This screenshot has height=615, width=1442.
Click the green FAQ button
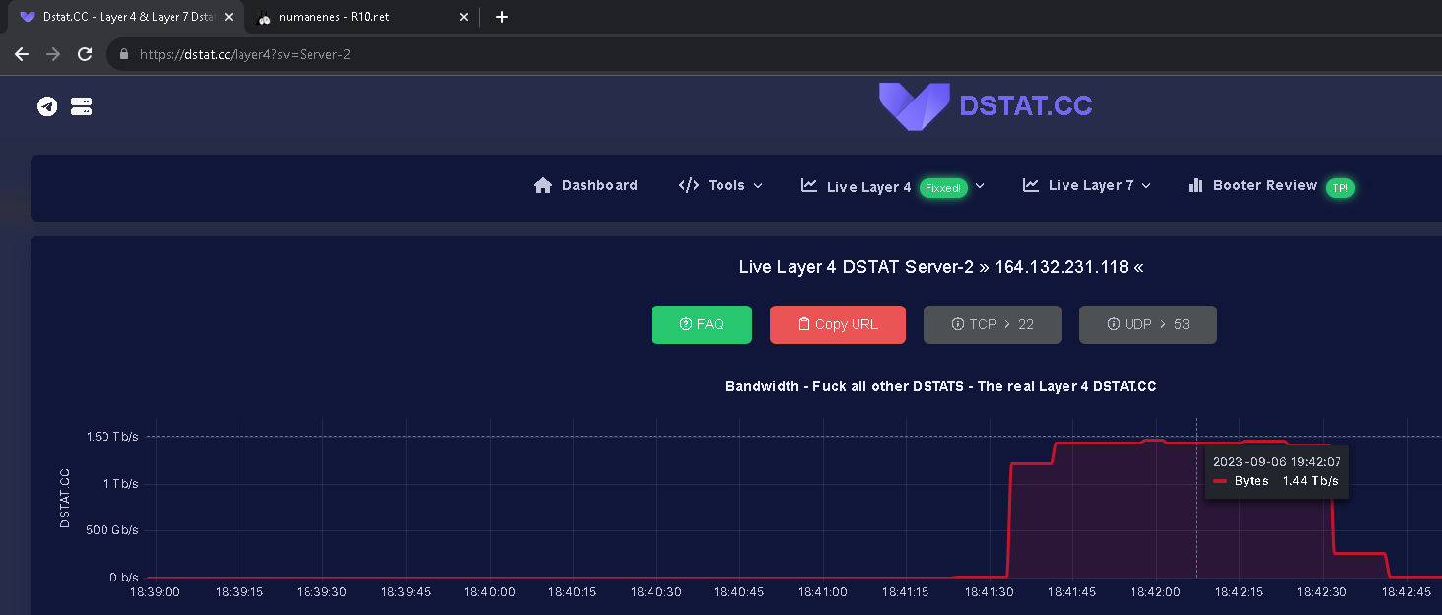702,324
